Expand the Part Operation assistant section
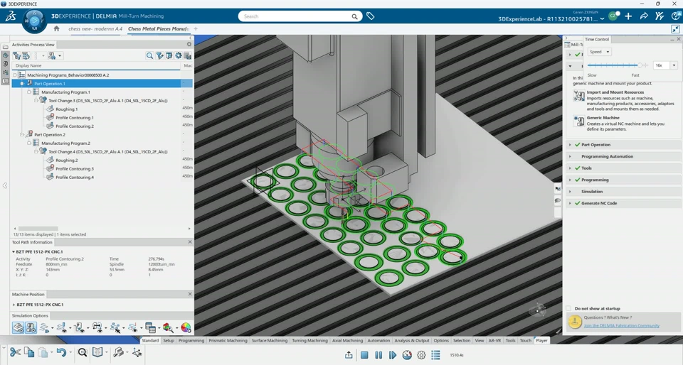Screen dimensions: 683x365 click(570, 145)
